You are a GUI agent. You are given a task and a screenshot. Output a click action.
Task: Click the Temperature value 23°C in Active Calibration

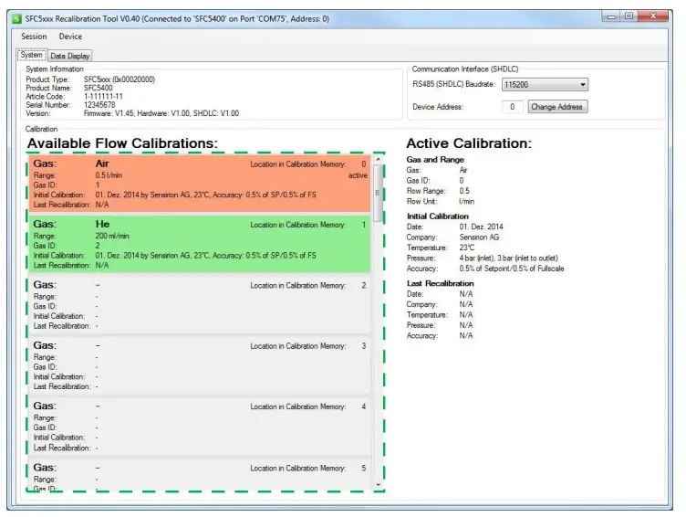tap(467, 248)
